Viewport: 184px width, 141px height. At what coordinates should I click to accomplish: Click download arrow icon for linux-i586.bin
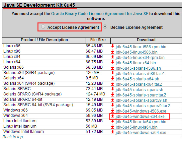(112, 52)
